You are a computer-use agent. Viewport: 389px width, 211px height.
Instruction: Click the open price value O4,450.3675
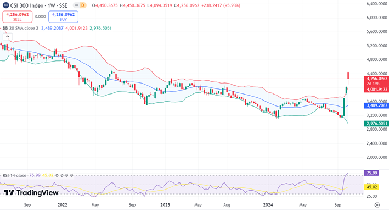(105, 5)
